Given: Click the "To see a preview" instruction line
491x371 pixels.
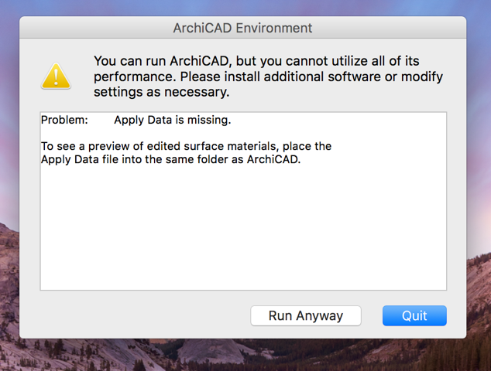Looking at the screenshot, I should tap(186, 146).
